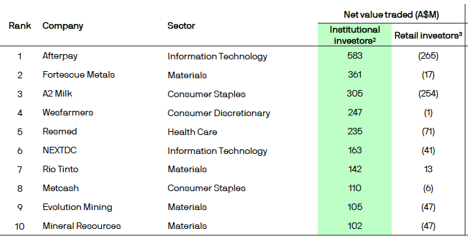Click the Rio Tinto company name
The width and height of the screenshot is (468, 242).
(x=60, y=170)
